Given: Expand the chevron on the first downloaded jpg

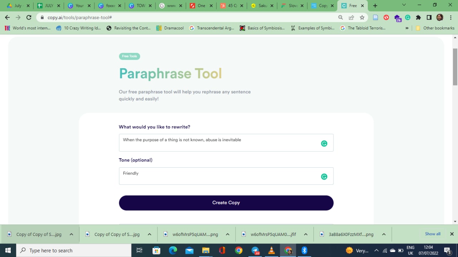Looking at the screenshot, I should [71, 234].
